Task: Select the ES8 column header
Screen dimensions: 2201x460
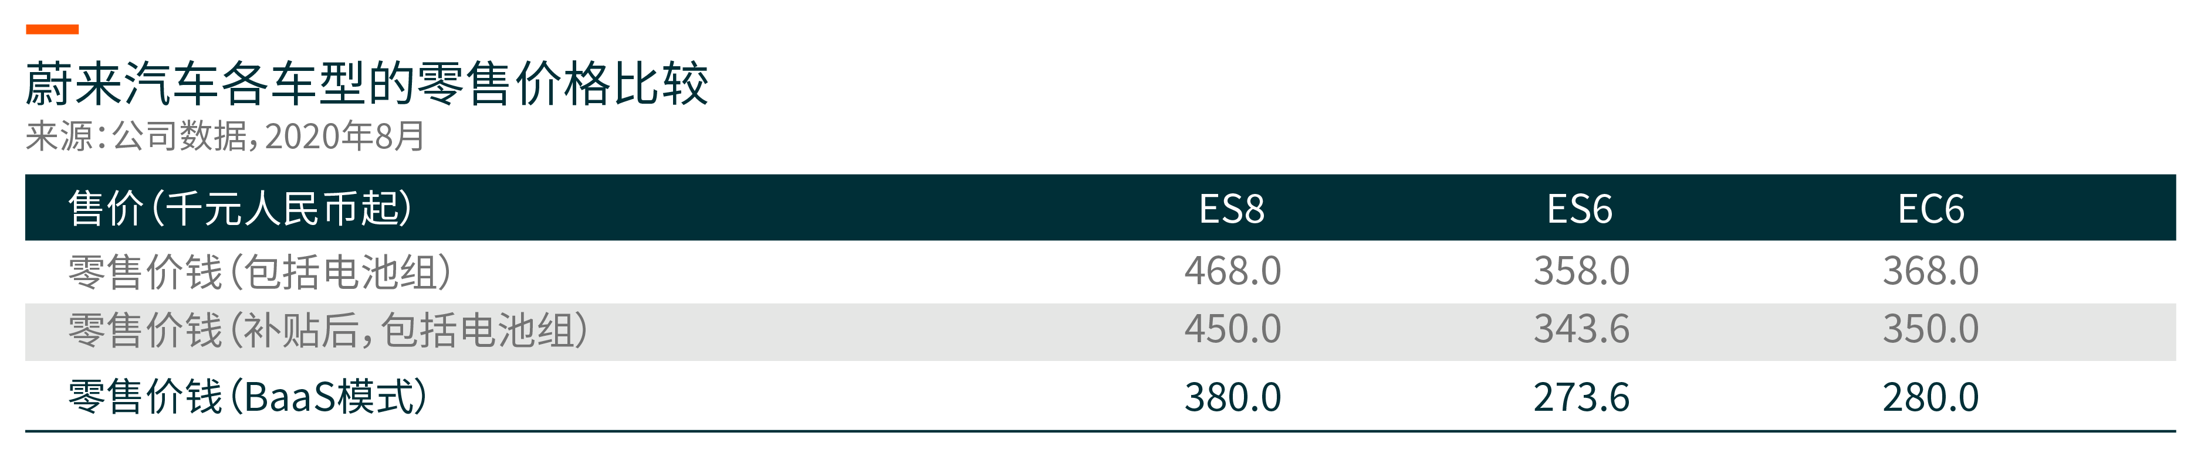Action: click(1231, 209)
